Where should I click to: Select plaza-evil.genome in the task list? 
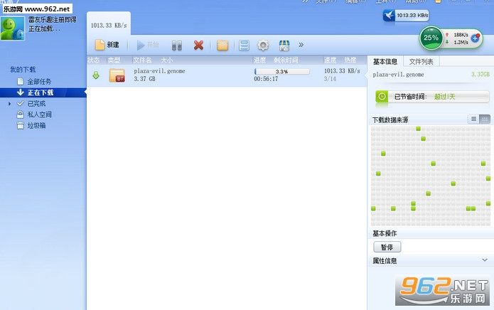(159, 71)
